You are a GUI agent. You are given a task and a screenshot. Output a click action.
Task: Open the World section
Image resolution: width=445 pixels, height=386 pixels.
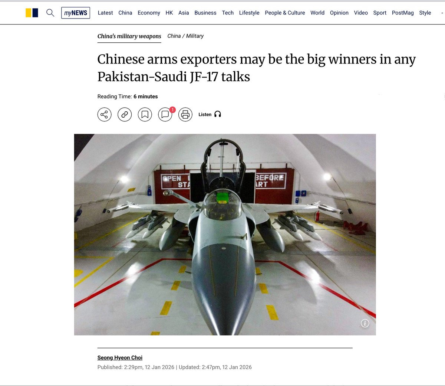coord(317,13)
